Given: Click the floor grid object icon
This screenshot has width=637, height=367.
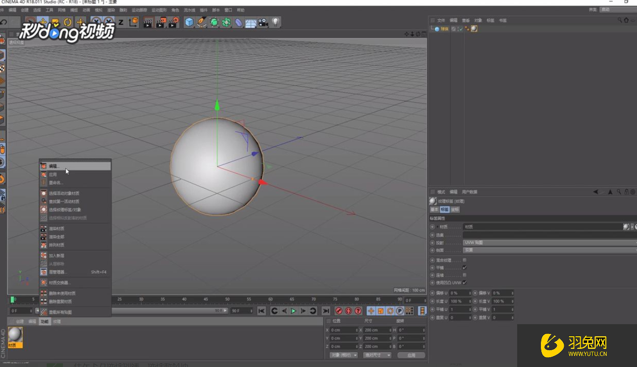Looking at the screenshot, I should 251,22.
